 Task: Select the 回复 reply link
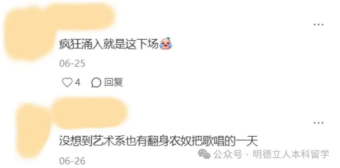tap(114, 82)
